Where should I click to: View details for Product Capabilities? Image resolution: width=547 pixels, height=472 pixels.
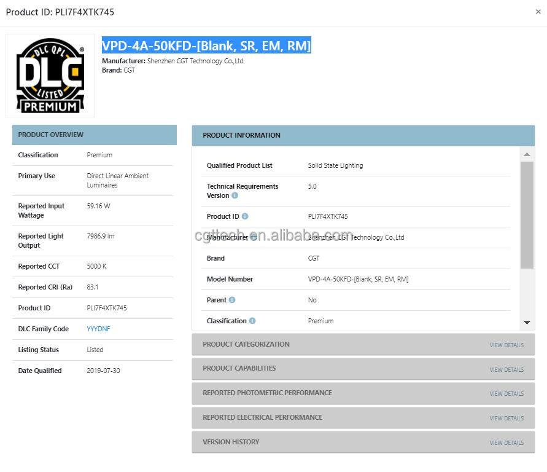(506, 369)
